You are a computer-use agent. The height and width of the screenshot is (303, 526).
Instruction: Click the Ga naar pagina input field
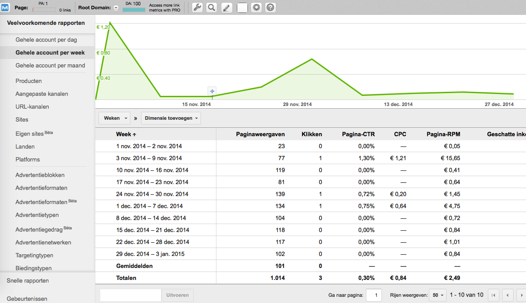click(x=374, y=295)
